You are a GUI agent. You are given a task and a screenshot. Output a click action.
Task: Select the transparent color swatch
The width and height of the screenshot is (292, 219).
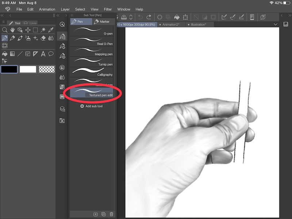(x=47, y=69)
